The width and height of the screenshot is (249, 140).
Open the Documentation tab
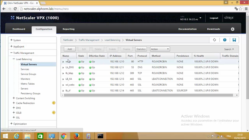coord(187,29)
